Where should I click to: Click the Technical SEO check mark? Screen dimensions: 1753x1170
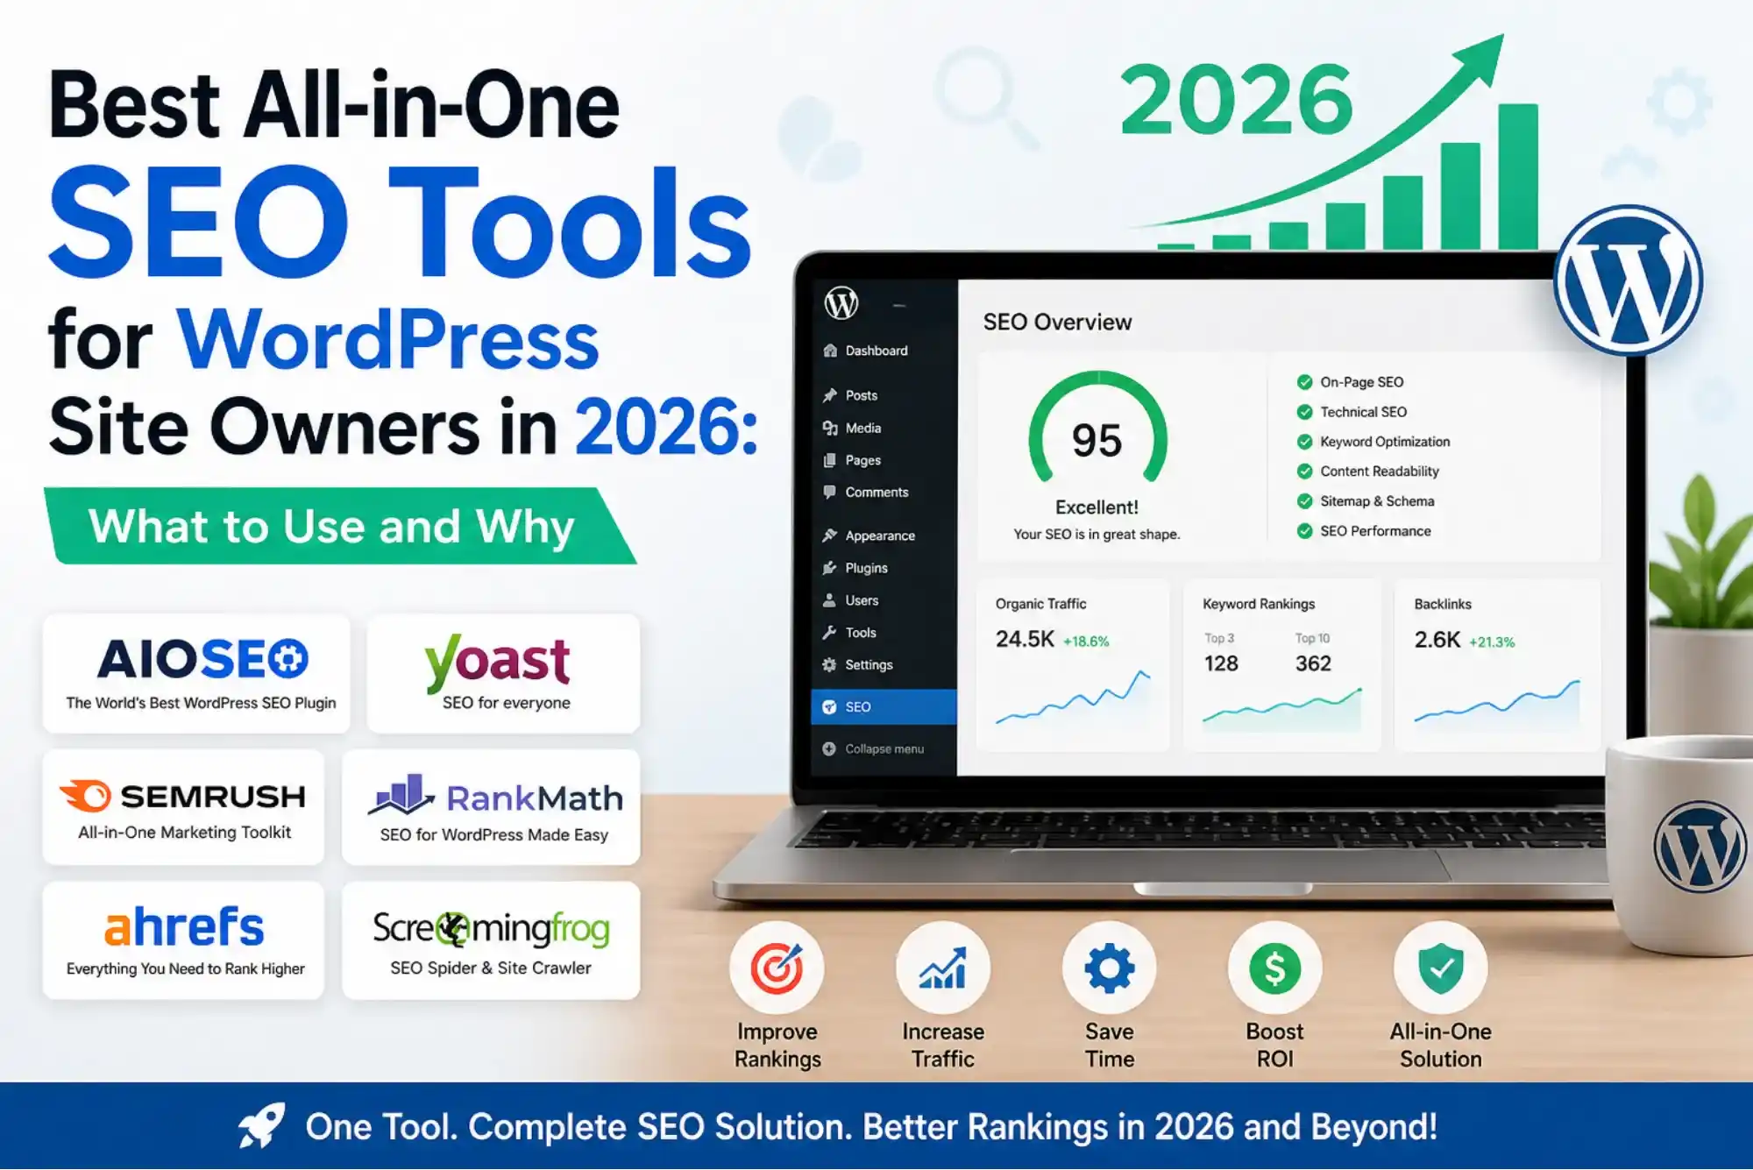pyautogui.click(x=1304, y=412)
